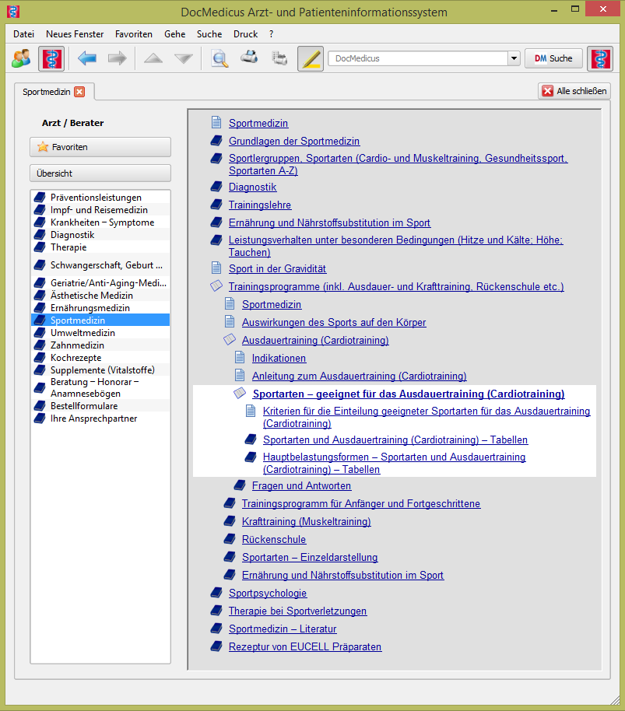Expand Therapie bei Sportverletzungen book icon
This screenshot has width=625, height=711.
[x=216, y=611]
